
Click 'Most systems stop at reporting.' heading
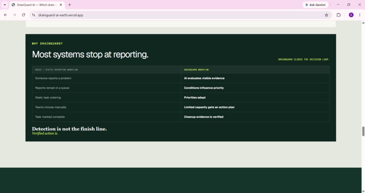pos(90,55)
